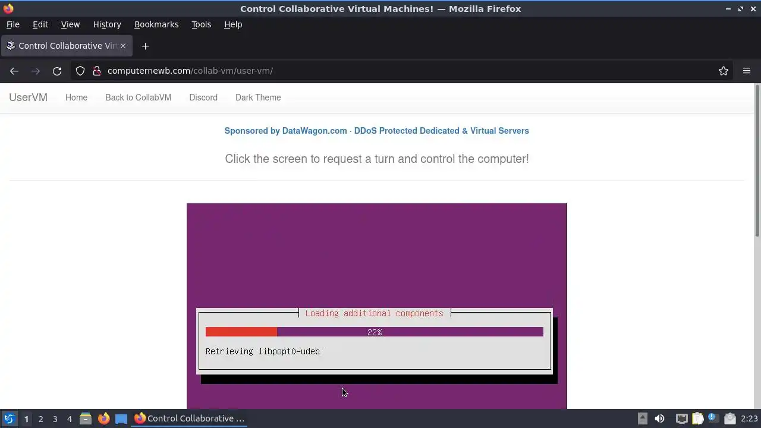Open the View menu
This screenshot has height=428, width=761.
(70, 24)
